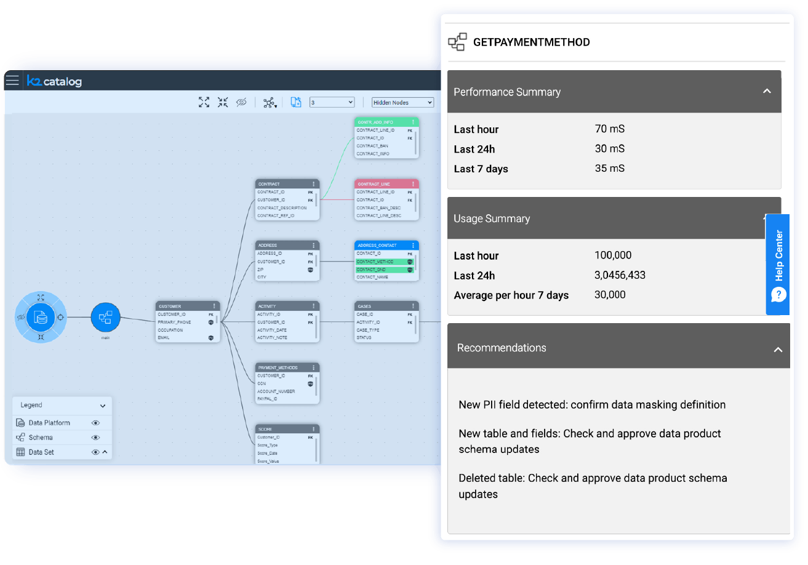The image size is (808, 565).
Task: Open the ADDRESS table options menu
Action: (314, 246)
